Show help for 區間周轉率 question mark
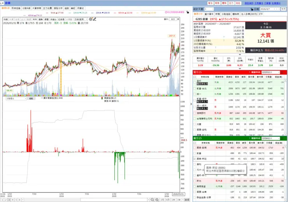Viewport: 288px width, 202px height. 215,51
